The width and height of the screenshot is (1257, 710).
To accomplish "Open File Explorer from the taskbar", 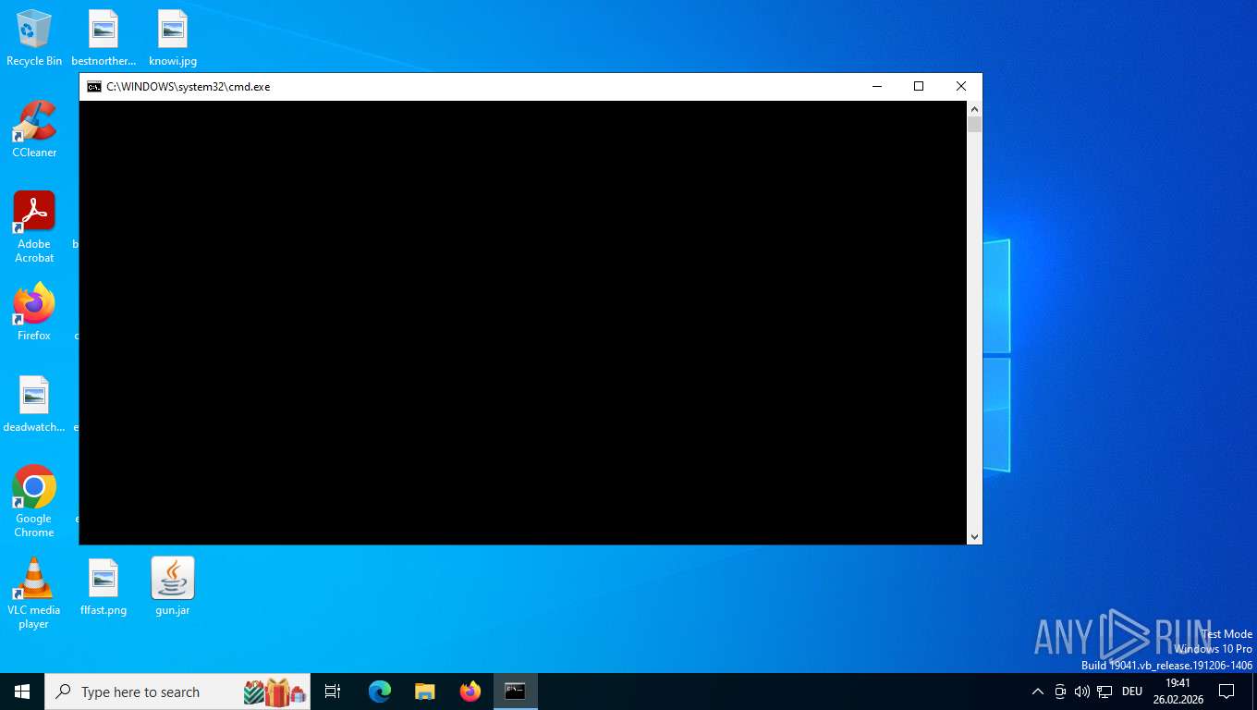I will pyautogui.click(x=425, y=692).
